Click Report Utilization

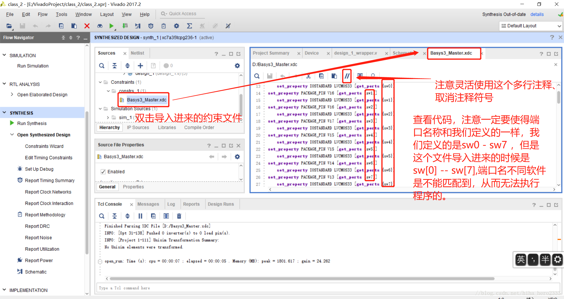[42, 249]
